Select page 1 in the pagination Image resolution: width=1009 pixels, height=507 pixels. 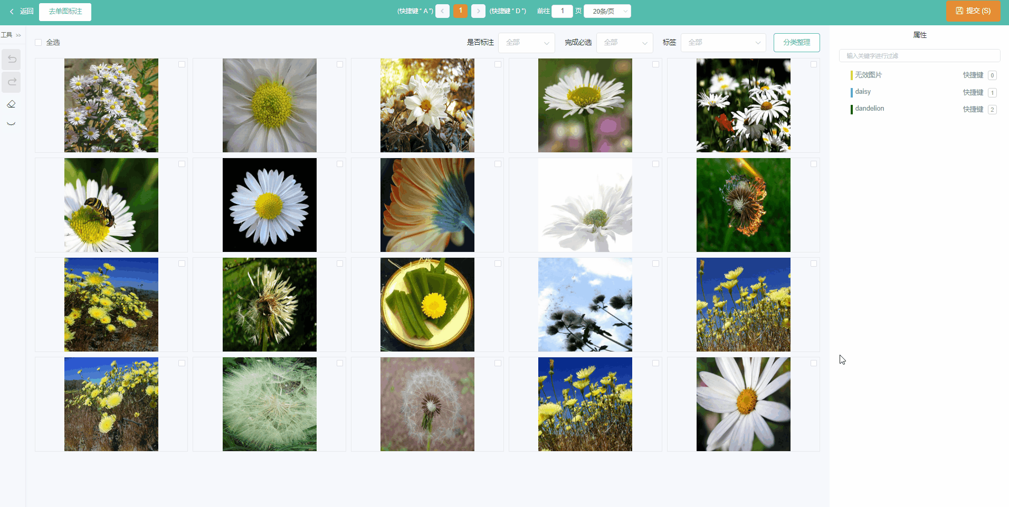pos(460,11)
